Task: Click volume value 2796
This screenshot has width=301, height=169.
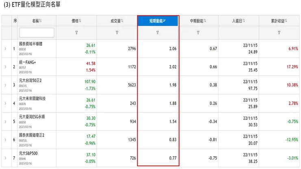Action: [x=132, y=49]
